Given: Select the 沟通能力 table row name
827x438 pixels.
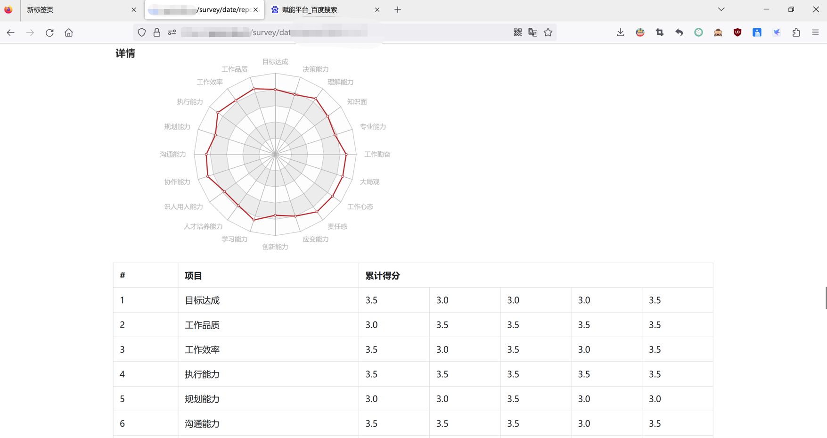Looking at the screenshot, I should (x=202, y=424).
